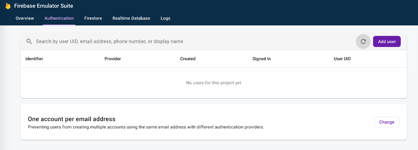
Task: Click the Identifier column header
Action: (34, 59)
